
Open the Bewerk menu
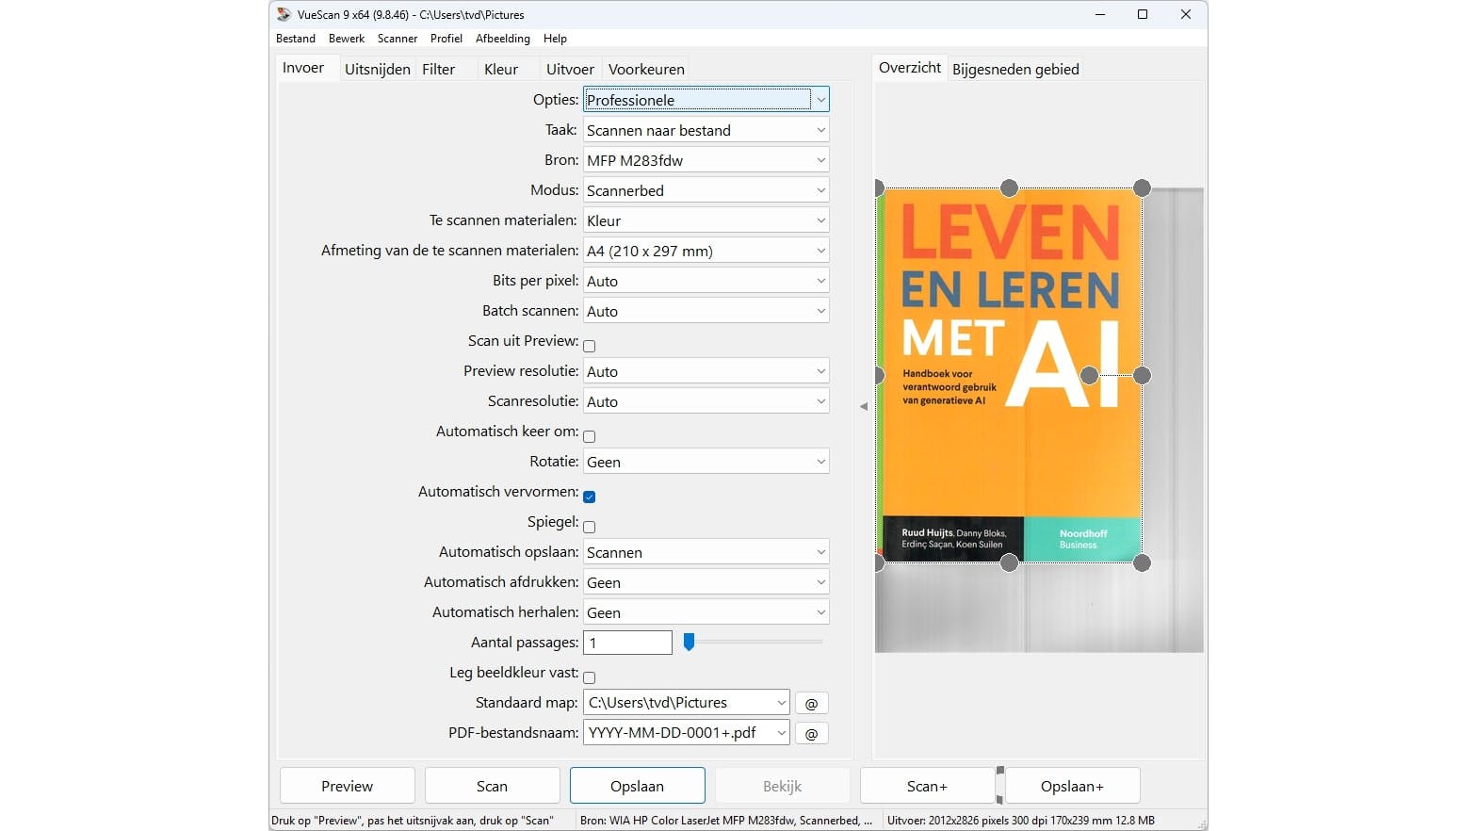pos(347,39)
